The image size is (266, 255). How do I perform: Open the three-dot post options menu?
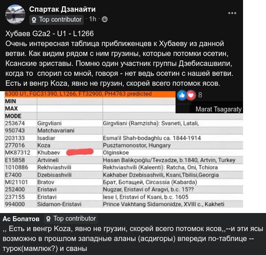click(232, 13)
